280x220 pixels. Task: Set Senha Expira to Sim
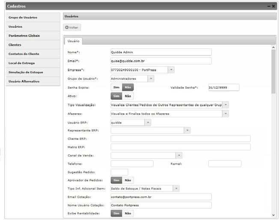point(116,87)
